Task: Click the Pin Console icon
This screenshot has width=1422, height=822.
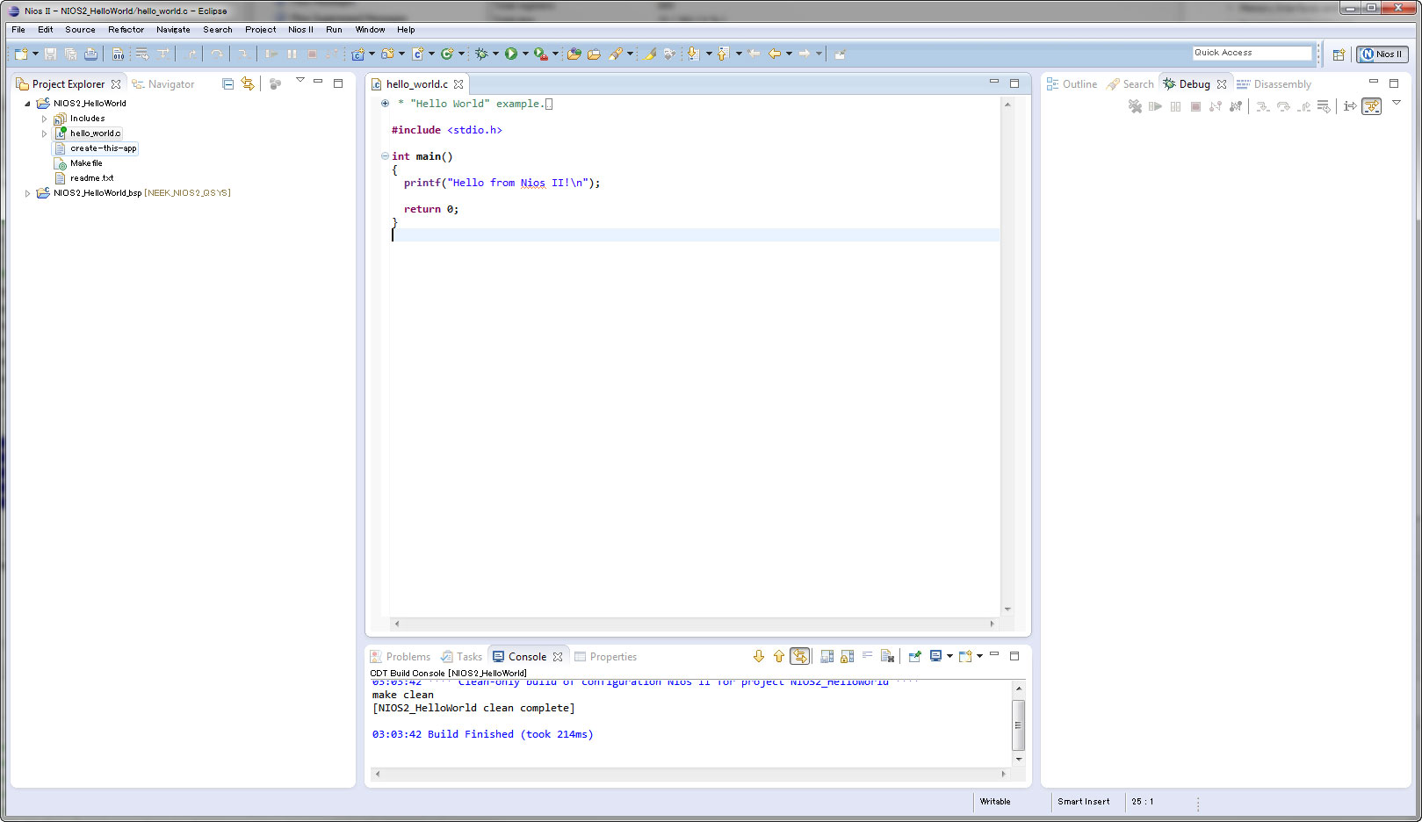Action: (x=914, y=657)
